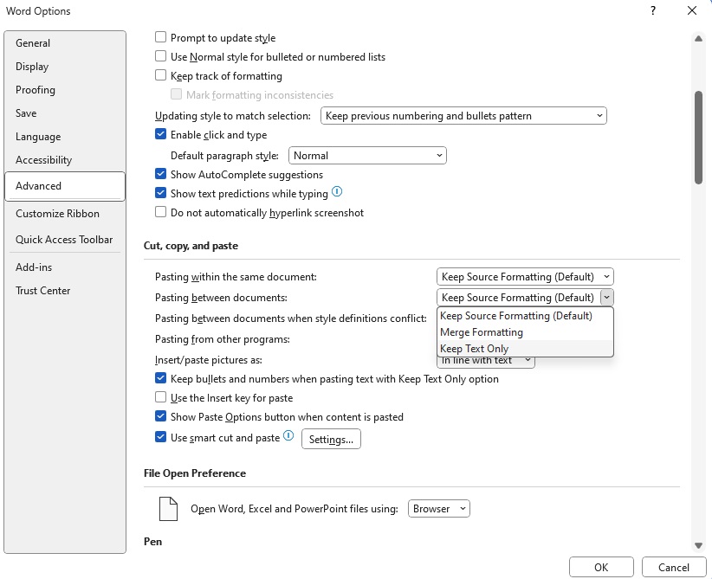Open the Display category
Screen dimensions: 712x579
click(x=65, y=67)
